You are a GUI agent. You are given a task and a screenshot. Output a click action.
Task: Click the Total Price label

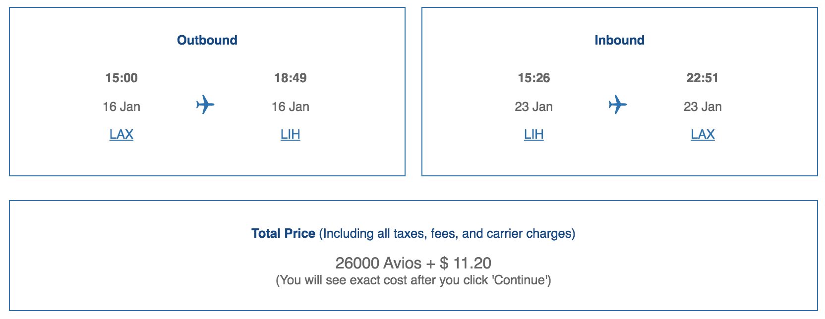[x=283, y=233]
